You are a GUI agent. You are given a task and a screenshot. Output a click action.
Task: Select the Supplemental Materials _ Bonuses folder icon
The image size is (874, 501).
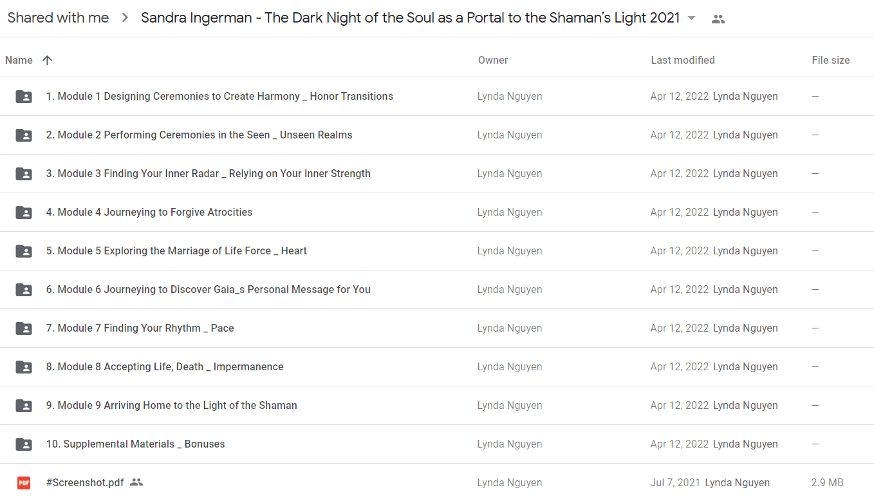click(24, 444)
